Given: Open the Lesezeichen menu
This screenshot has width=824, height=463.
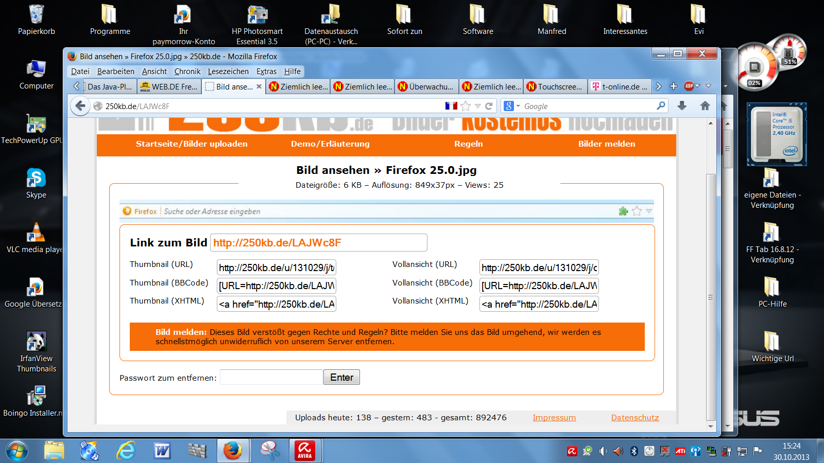Looking at the screenshot, I should point(228,72).
